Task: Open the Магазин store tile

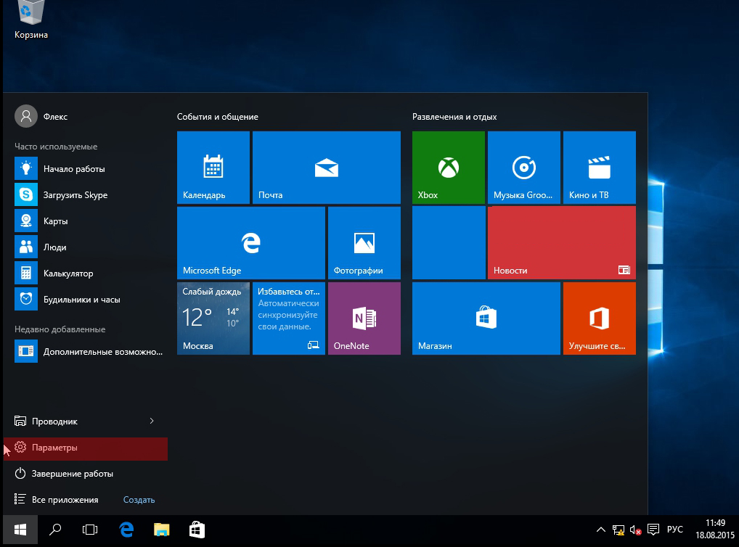Action: pos(486,318)
